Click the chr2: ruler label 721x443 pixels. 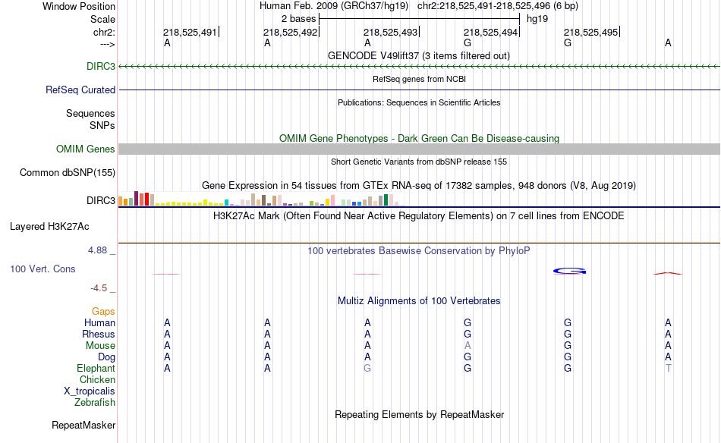[105, 32]
